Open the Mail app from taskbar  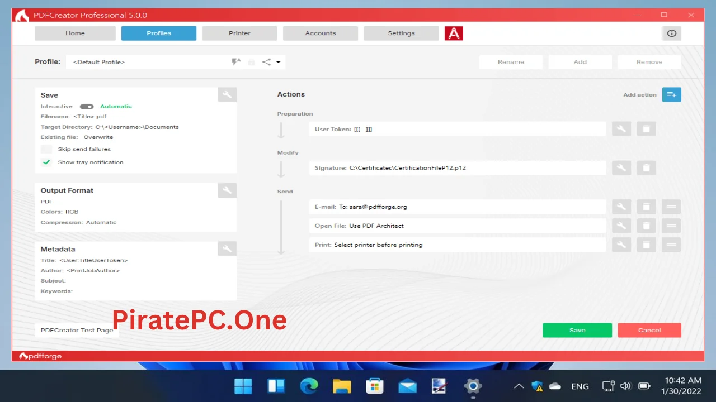(x=407, y=386)
